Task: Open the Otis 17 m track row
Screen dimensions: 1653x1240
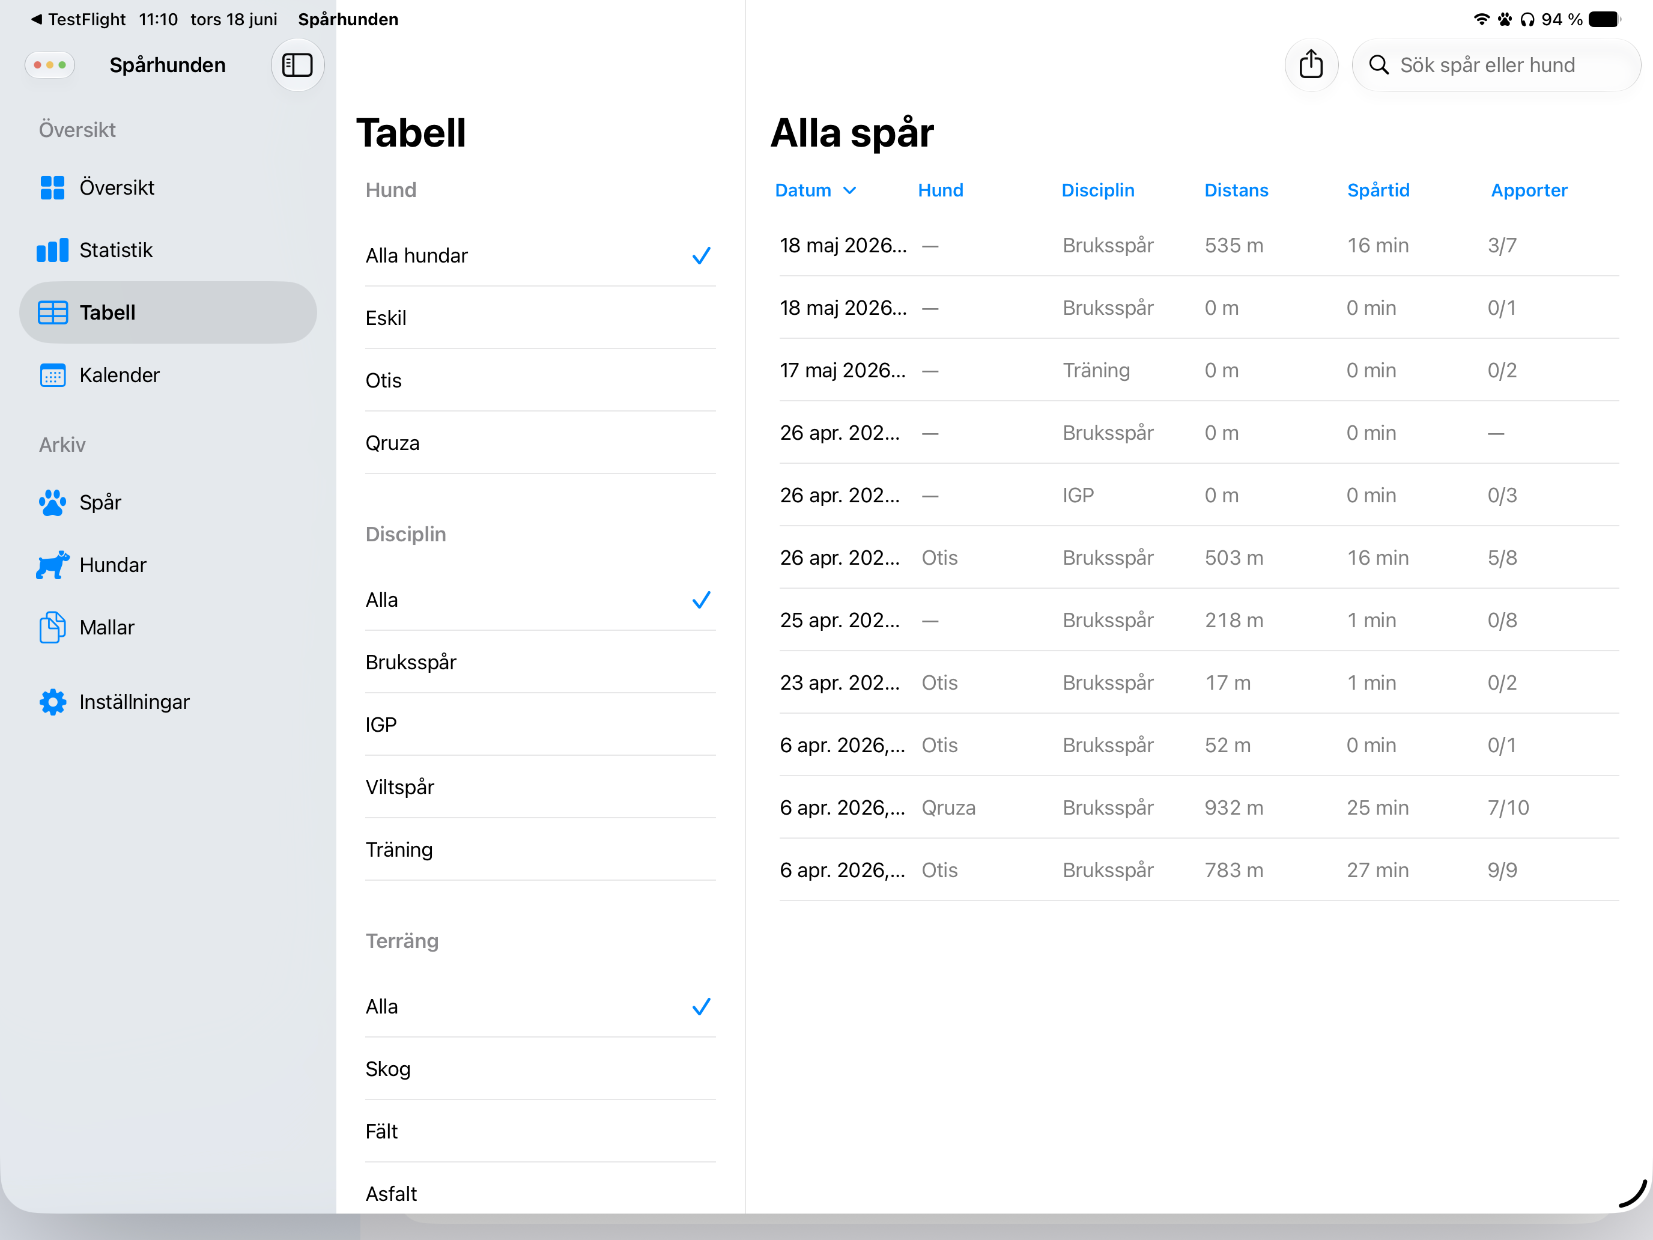Action: [1199, 683]
